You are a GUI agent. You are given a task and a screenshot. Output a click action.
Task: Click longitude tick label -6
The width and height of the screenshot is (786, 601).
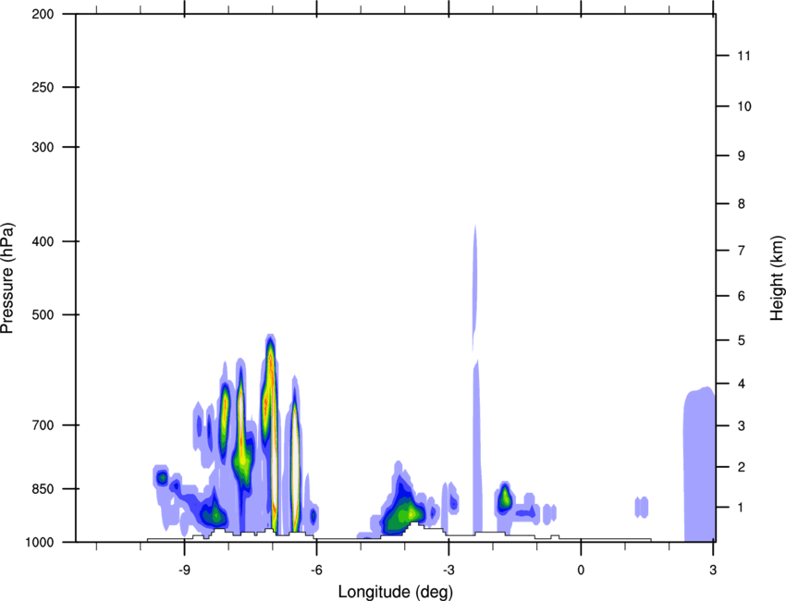pyautogui.click(x=316, y=570)
